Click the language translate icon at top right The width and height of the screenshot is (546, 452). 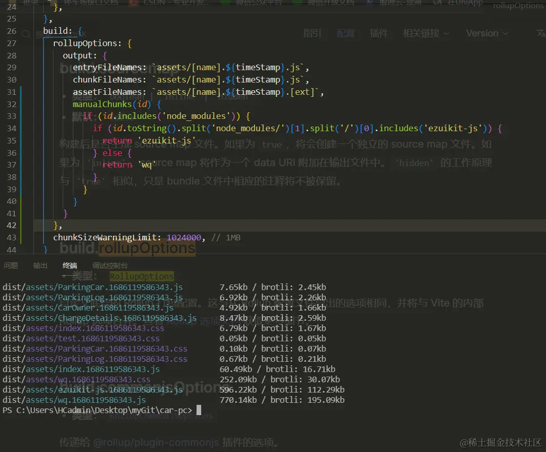541,33
